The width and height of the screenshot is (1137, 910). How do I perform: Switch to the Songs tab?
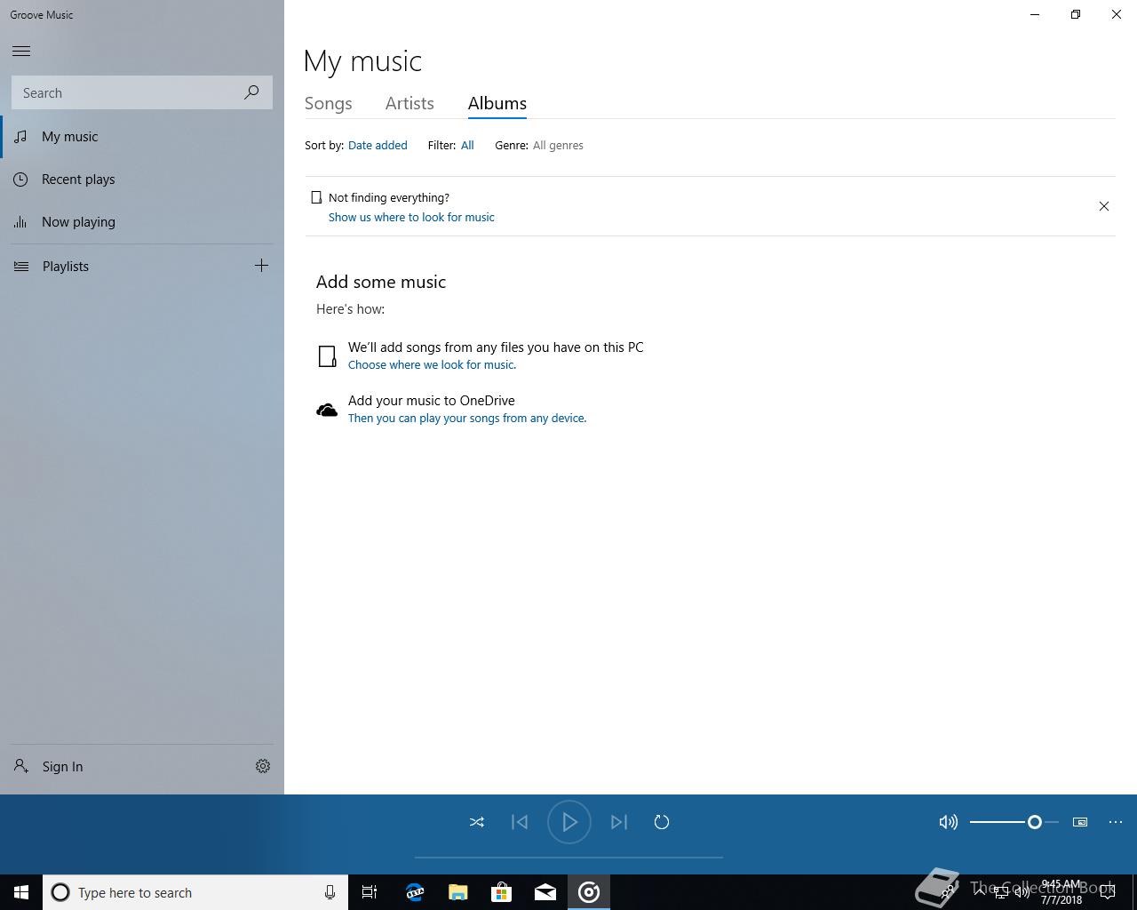click(329, 103)
